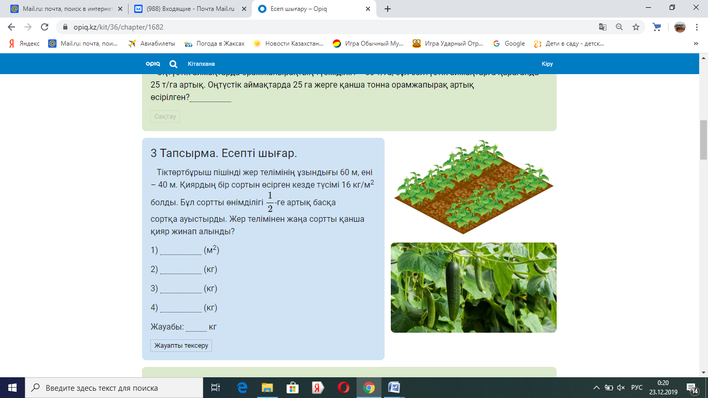Click the Windows taskbar search box
The width and height of the screenshot is (708, 398).
pyautogui.click(x=114, y=388)
